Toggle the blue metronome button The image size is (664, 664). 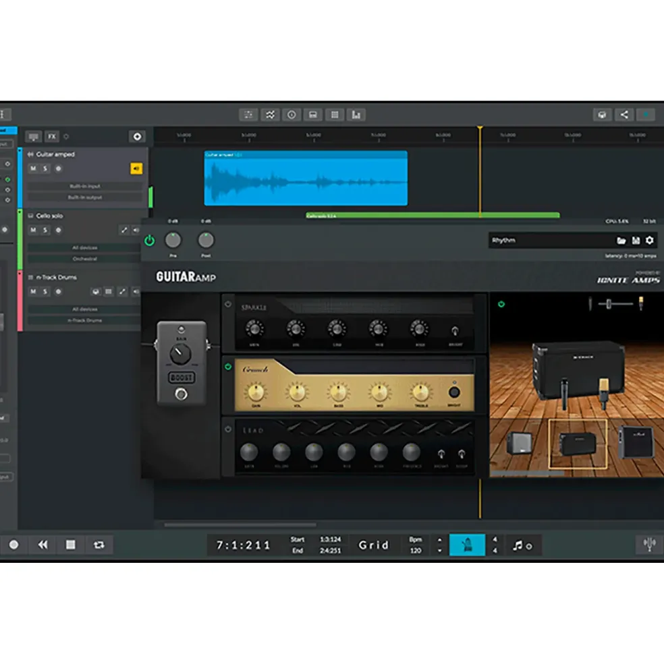(467, 545)
